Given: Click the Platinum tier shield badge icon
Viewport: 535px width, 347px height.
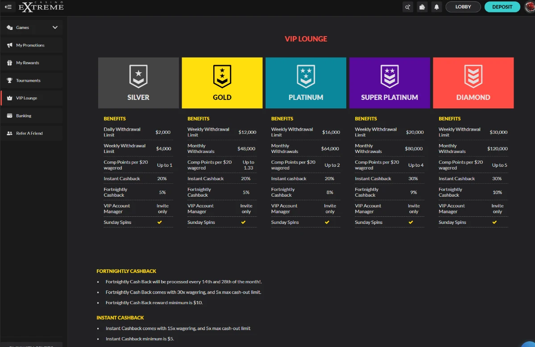Looking at the screenshot, I should click(x=306, y=76).
